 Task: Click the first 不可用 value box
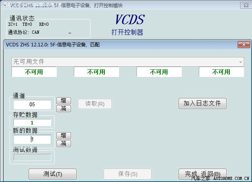[34, 72]
